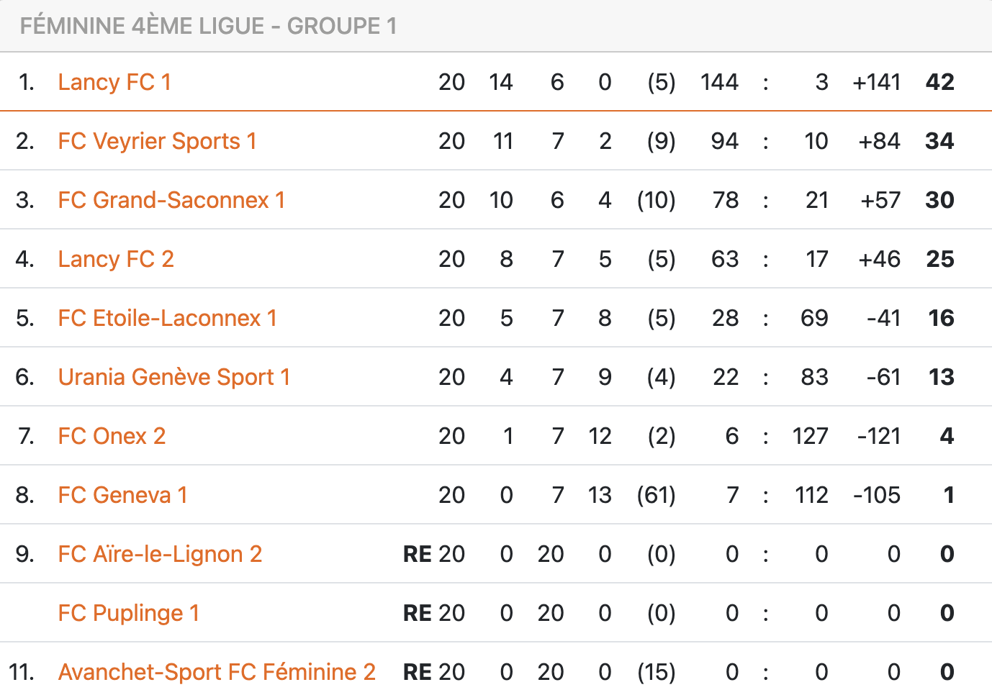Image resolution: width=992 pixels, height=695 pixels.
Task: Open FC Etoile-Laconnex 1 team link
Action: click(x=167, y=318)
